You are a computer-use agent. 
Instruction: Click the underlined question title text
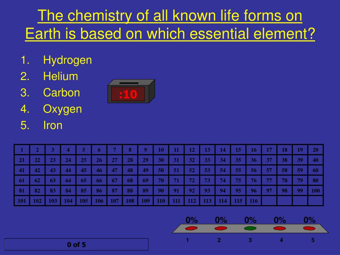[x=170, y=25]
